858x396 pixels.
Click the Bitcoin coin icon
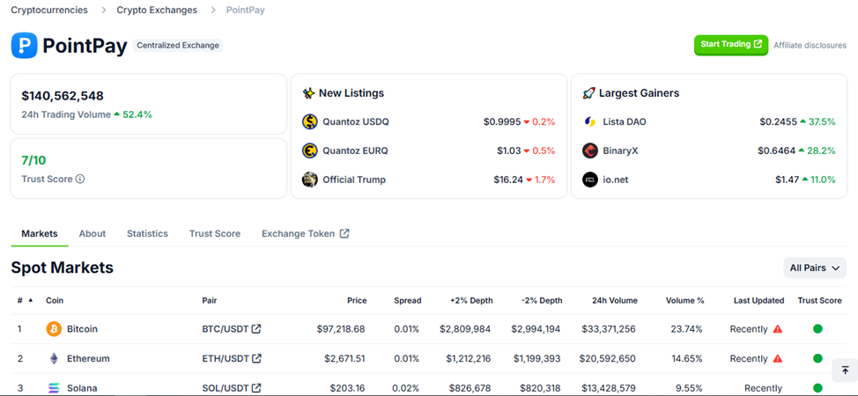(x=54, y=329)
